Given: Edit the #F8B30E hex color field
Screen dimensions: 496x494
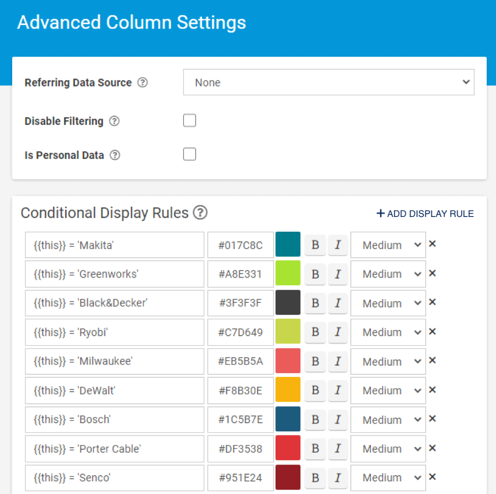Looking at the screenshot, I should [x=240, y=390].
